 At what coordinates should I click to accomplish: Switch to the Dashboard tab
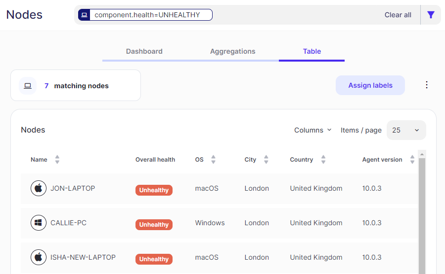144,51
